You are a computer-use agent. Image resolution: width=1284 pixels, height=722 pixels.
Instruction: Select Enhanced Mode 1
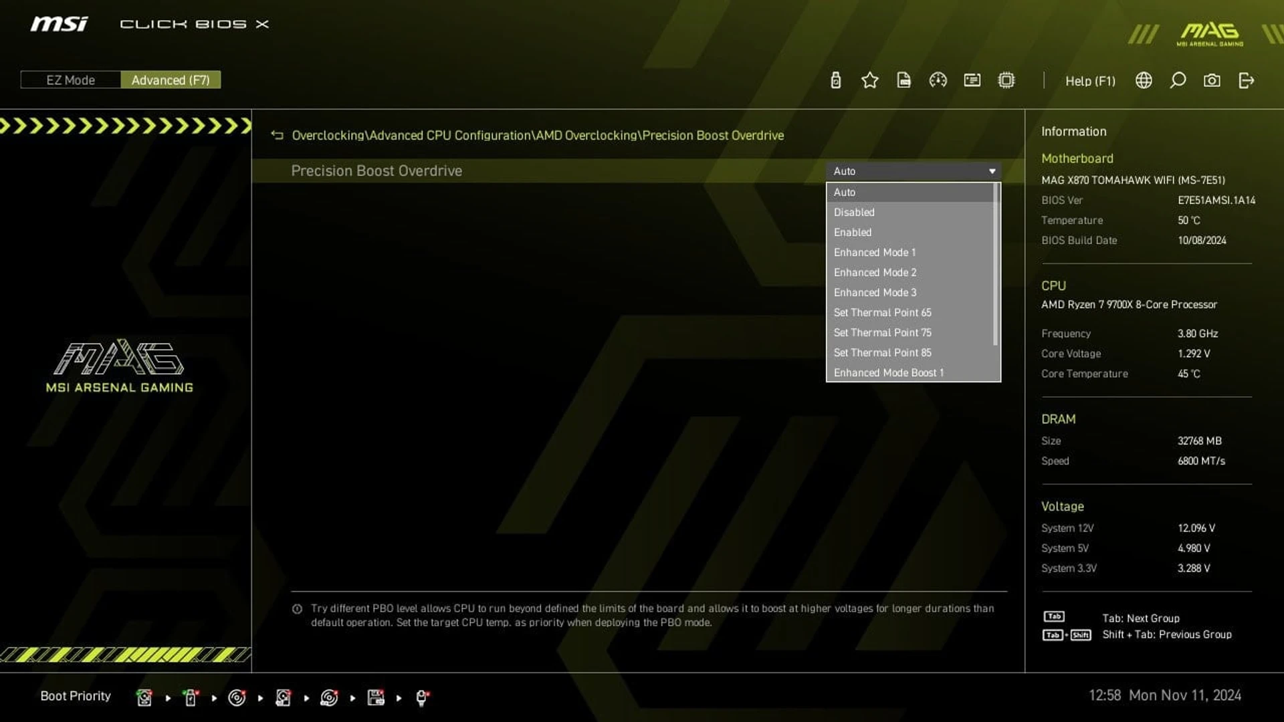[x=910, y=252]
